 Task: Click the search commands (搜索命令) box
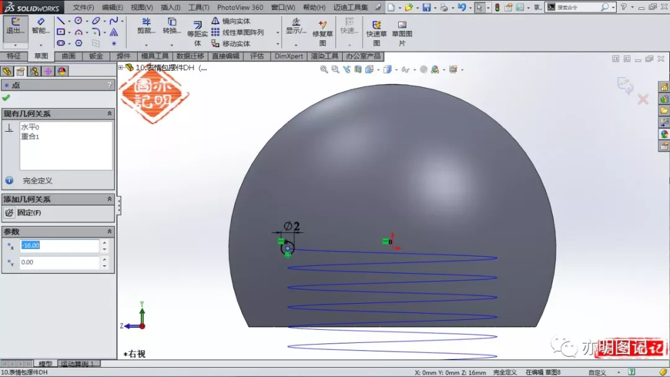coord(581,7)
